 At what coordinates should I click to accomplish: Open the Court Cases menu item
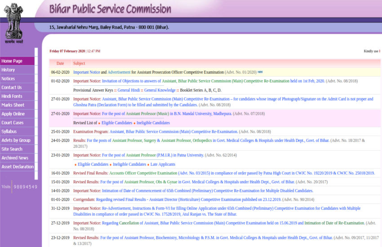[13, 123]
